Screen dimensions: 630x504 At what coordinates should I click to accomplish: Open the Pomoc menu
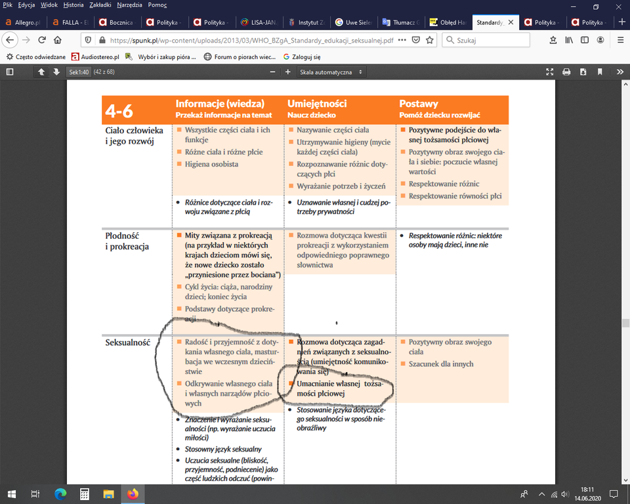pos(157,5)
